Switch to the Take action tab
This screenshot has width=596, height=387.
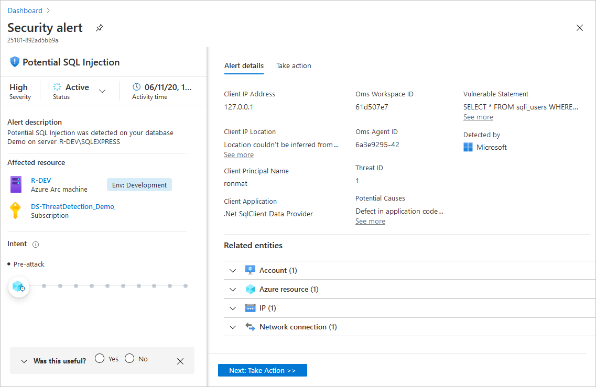tap(294, 66)
